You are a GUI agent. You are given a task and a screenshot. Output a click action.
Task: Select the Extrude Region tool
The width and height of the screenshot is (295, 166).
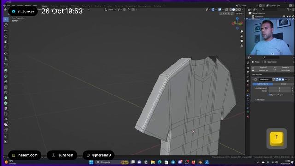click(6, 71)
